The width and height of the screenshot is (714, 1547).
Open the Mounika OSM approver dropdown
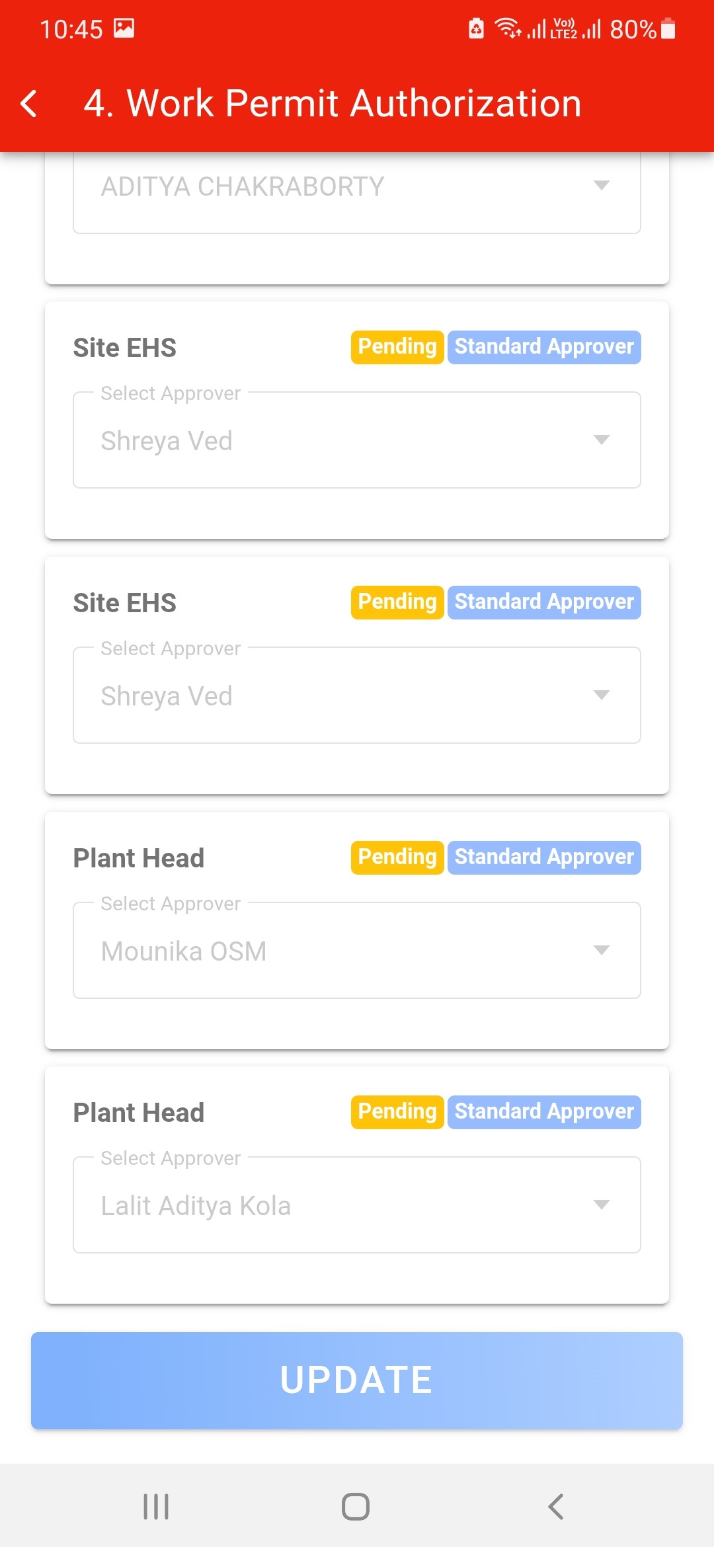click(x=356, y=951)
